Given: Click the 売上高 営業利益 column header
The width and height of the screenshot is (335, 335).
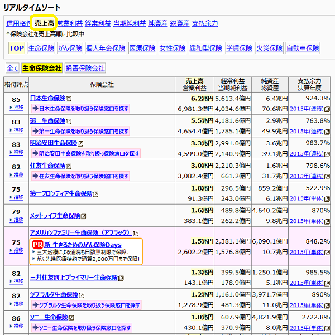Looking at the screenshot, I should tap(194, 85).
